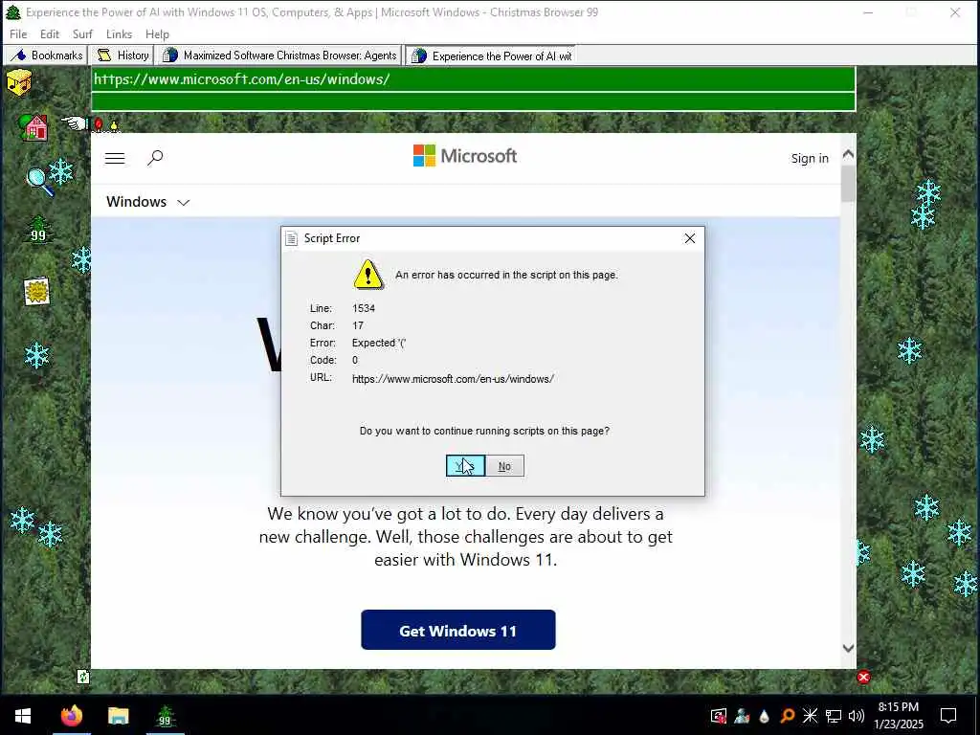Viewport: 980px width, 735px height.
Task: Open the Links menu
Action: pos(119,33)
